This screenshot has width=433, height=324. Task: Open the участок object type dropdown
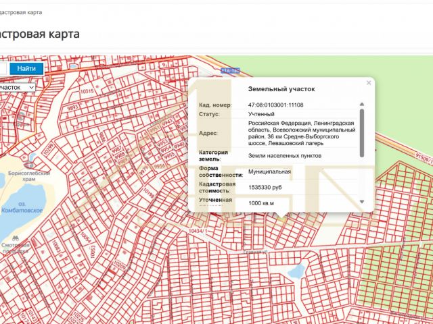[17, 88]
